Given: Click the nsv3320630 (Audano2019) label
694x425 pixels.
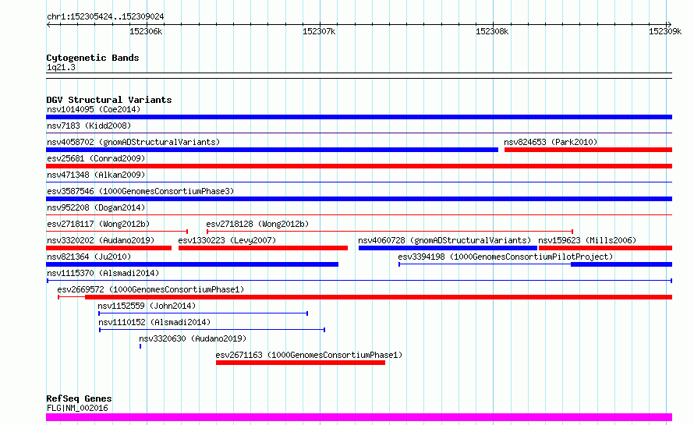Looking at the screenshot, I should click(193, 338).
